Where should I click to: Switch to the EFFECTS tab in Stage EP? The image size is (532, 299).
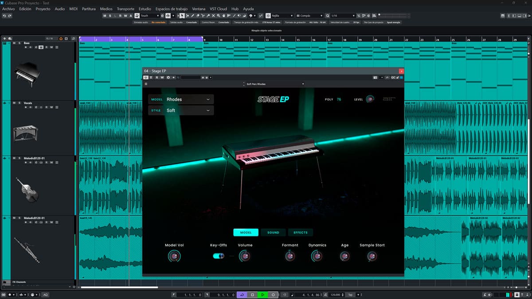301,232
